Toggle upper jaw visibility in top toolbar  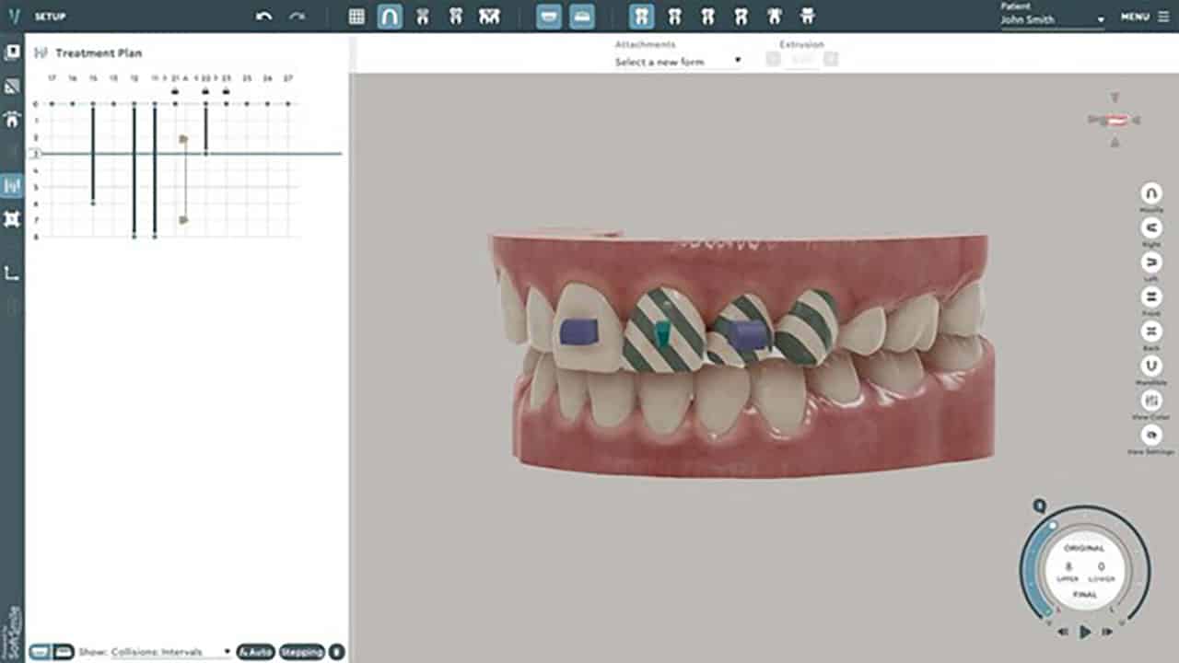tap(549, 17)
